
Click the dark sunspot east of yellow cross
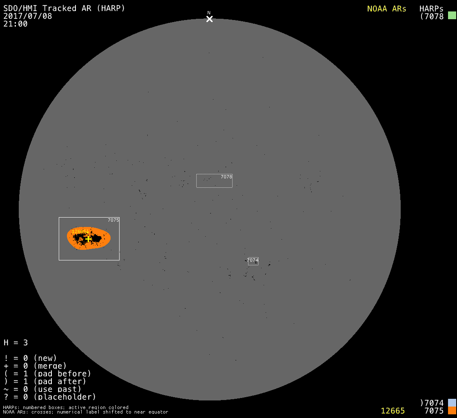coord(97,238)
